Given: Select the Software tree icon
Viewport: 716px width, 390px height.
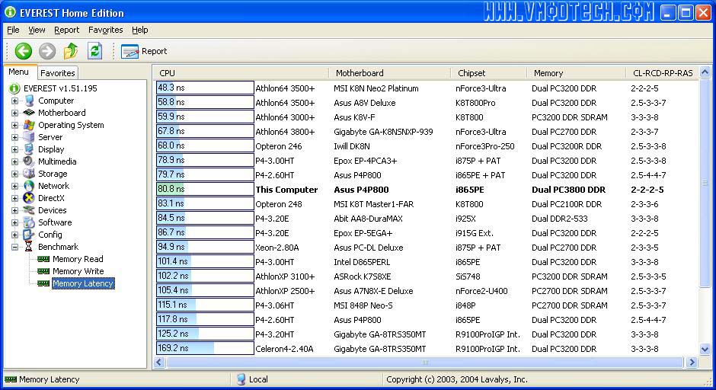Looking at the screenshot, I should tap(29, 222).
